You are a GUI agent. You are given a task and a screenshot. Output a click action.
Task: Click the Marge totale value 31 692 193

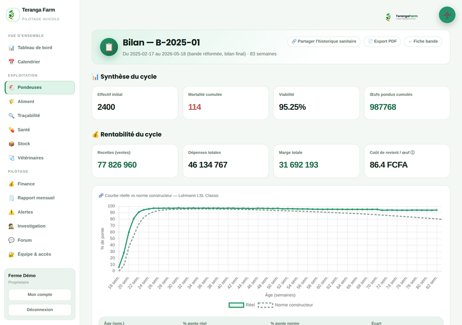(298, 165)
